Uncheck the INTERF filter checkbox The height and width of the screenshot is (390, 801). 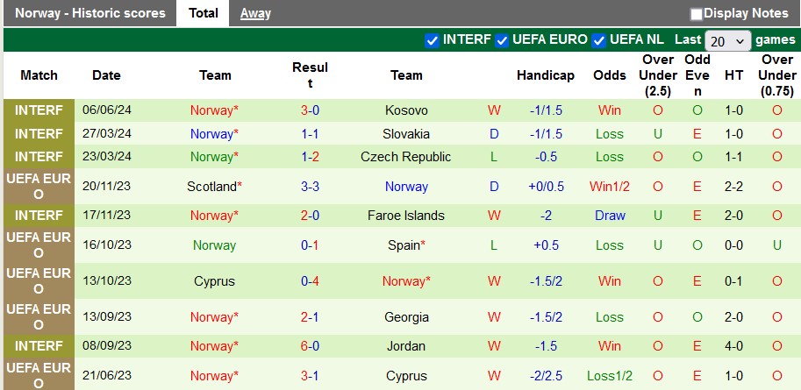[432, 40]
